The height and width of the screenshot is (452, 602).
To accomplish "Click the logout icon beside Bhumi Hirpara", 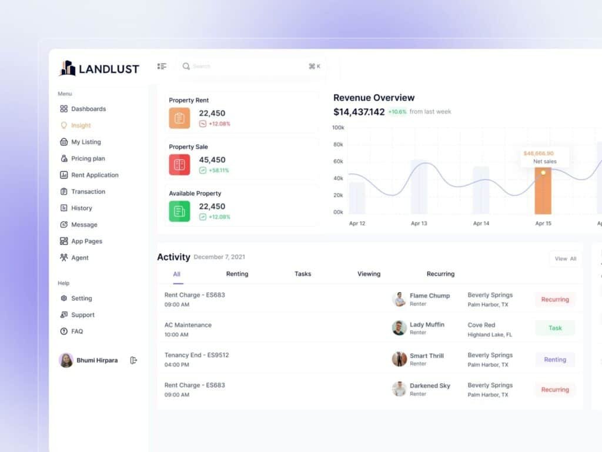I will click(133, 360).
